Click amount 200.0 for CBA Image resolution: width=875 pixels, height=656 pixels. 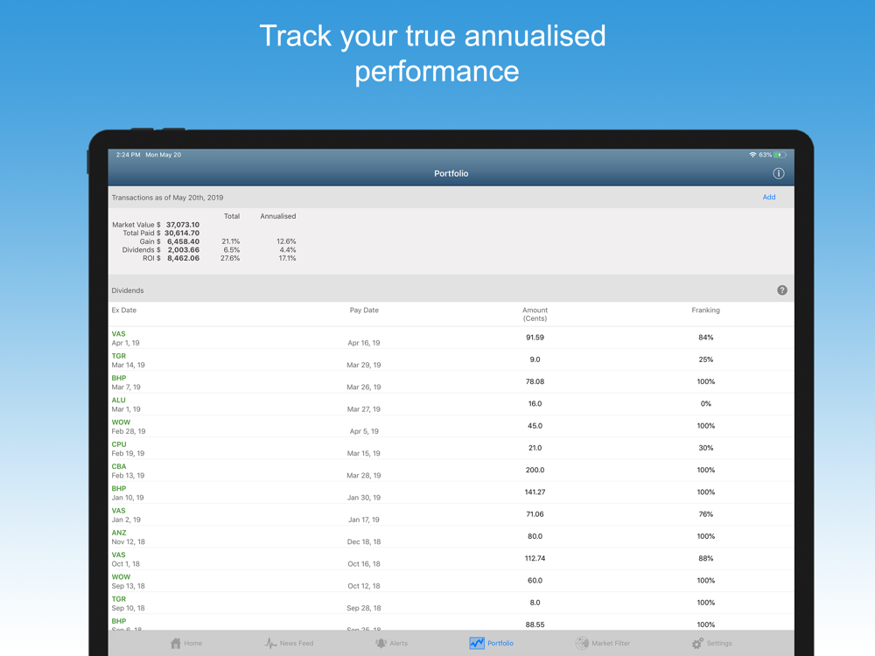pyautogui.click(x=535, y=471)
